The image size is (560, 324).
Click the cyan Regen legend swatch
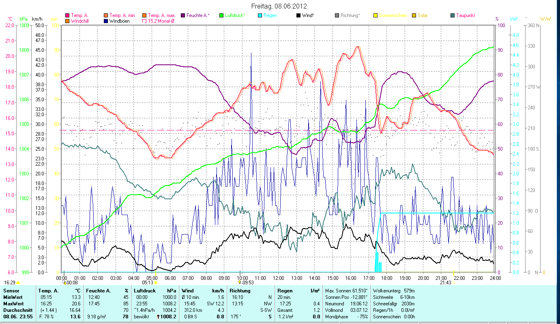(260, 15)
